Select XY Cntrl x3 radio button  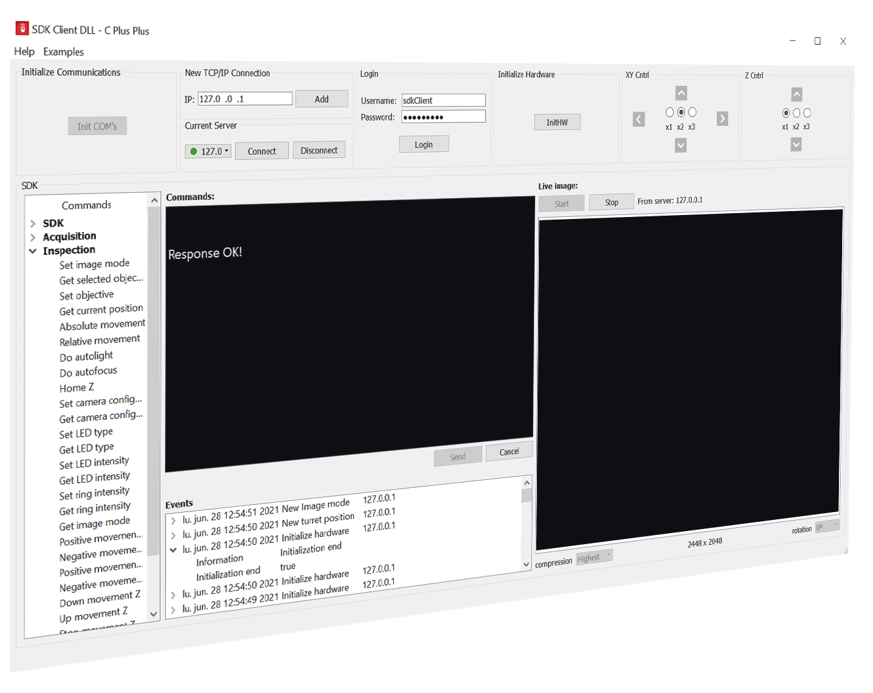[692, 112]
